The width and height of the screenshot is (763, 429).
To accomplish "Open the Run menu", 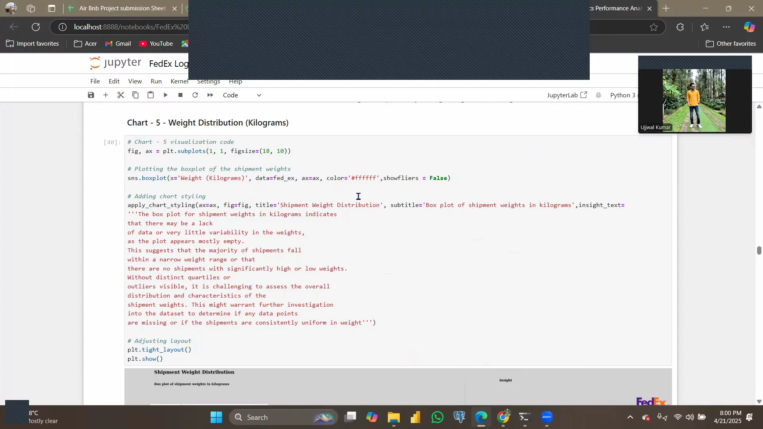I will tap(156, 81).
